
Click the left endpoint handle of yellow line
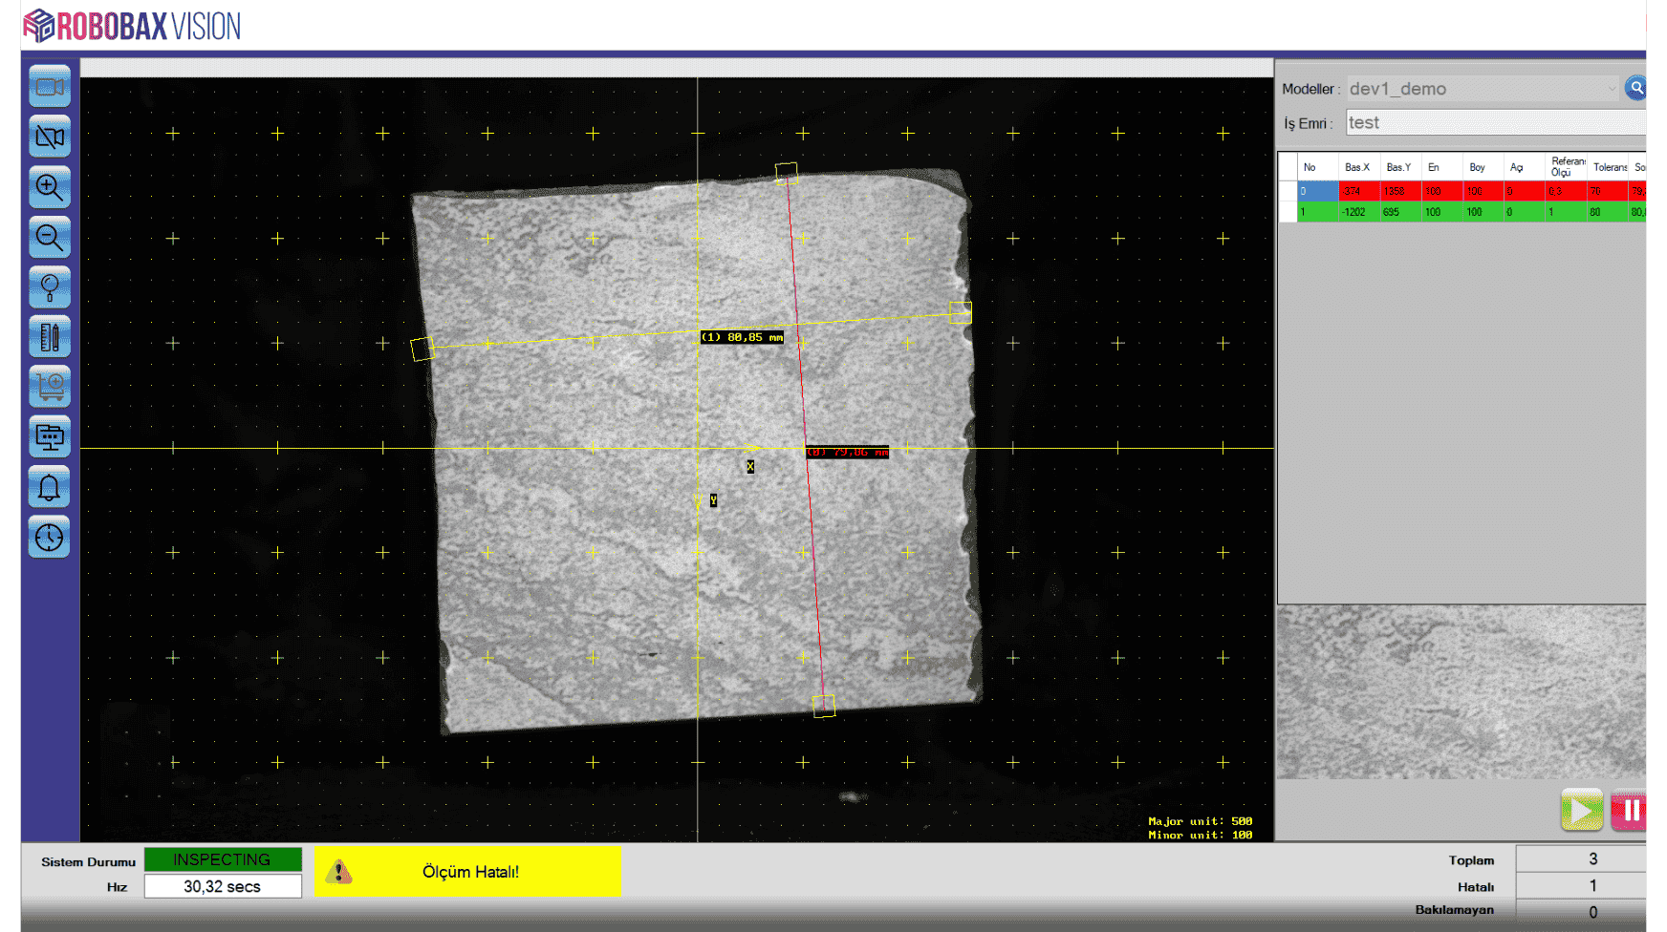pyautogui.click(x=422, y=349)
